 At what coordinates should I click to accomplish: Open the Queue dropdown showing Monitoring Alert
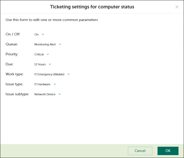coord(45,44)
